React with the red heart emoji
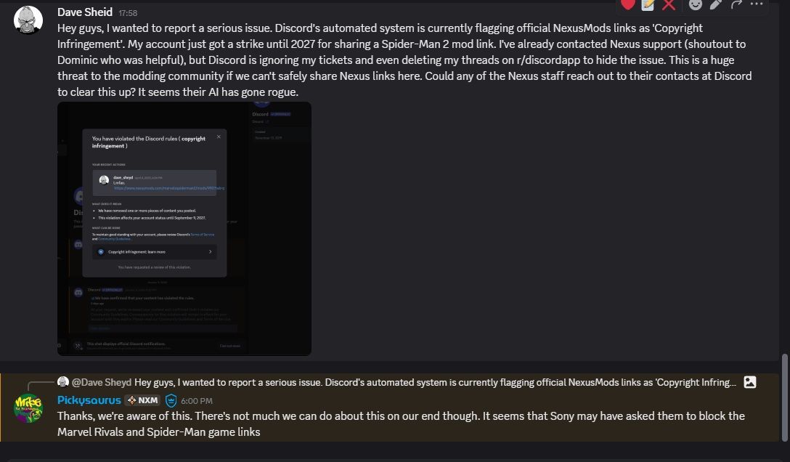 [628, 4]
